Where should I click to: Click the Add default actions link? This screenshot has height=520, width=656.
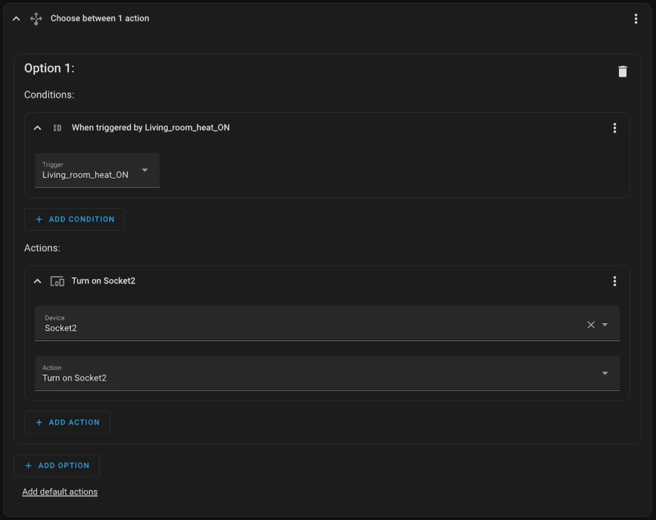click(60, 492)
